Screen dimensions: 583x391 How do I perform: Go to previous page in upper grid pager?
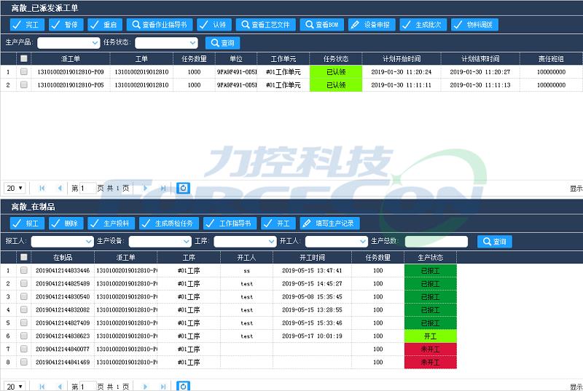tap(60, 189)
